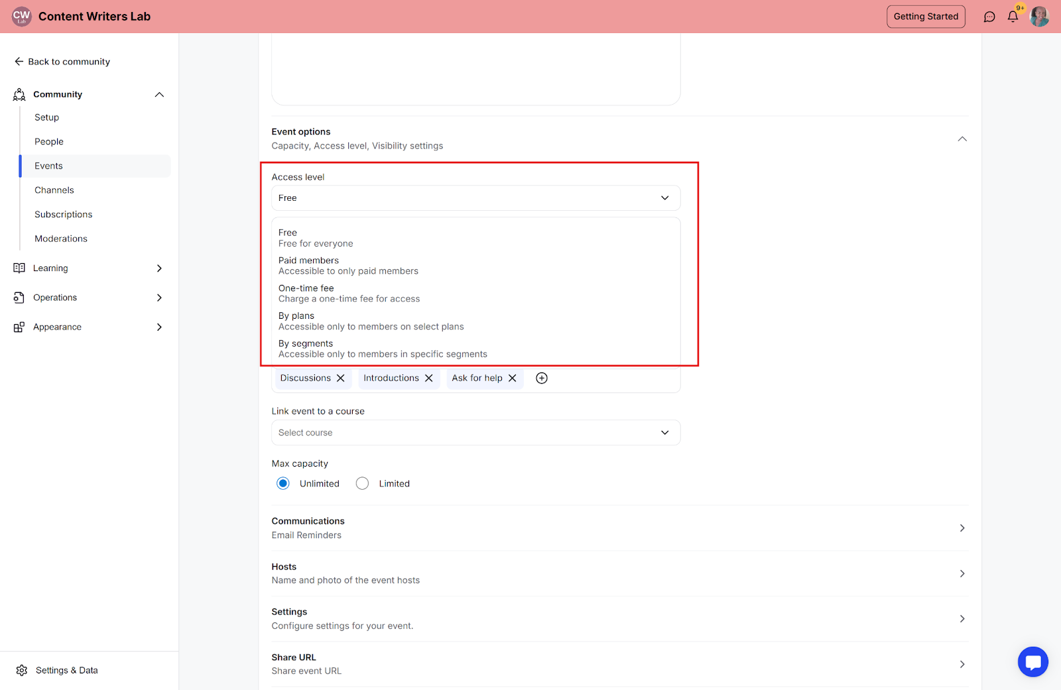Choose One-time fee access option
The height and width of the screenshot is (690, 1061).
coord(476,294)
